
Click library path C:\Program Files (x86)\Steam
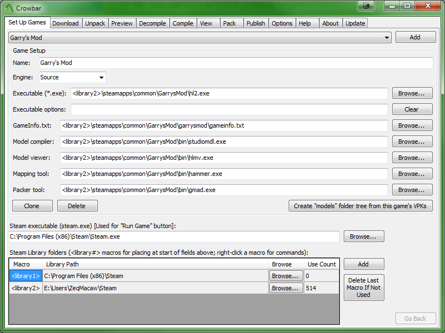(156, 276)
